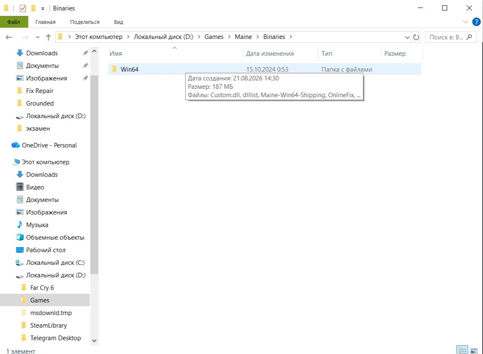The image size is (483, 354).
Task: Click the Help question mark icon
Action: (476, 22)
